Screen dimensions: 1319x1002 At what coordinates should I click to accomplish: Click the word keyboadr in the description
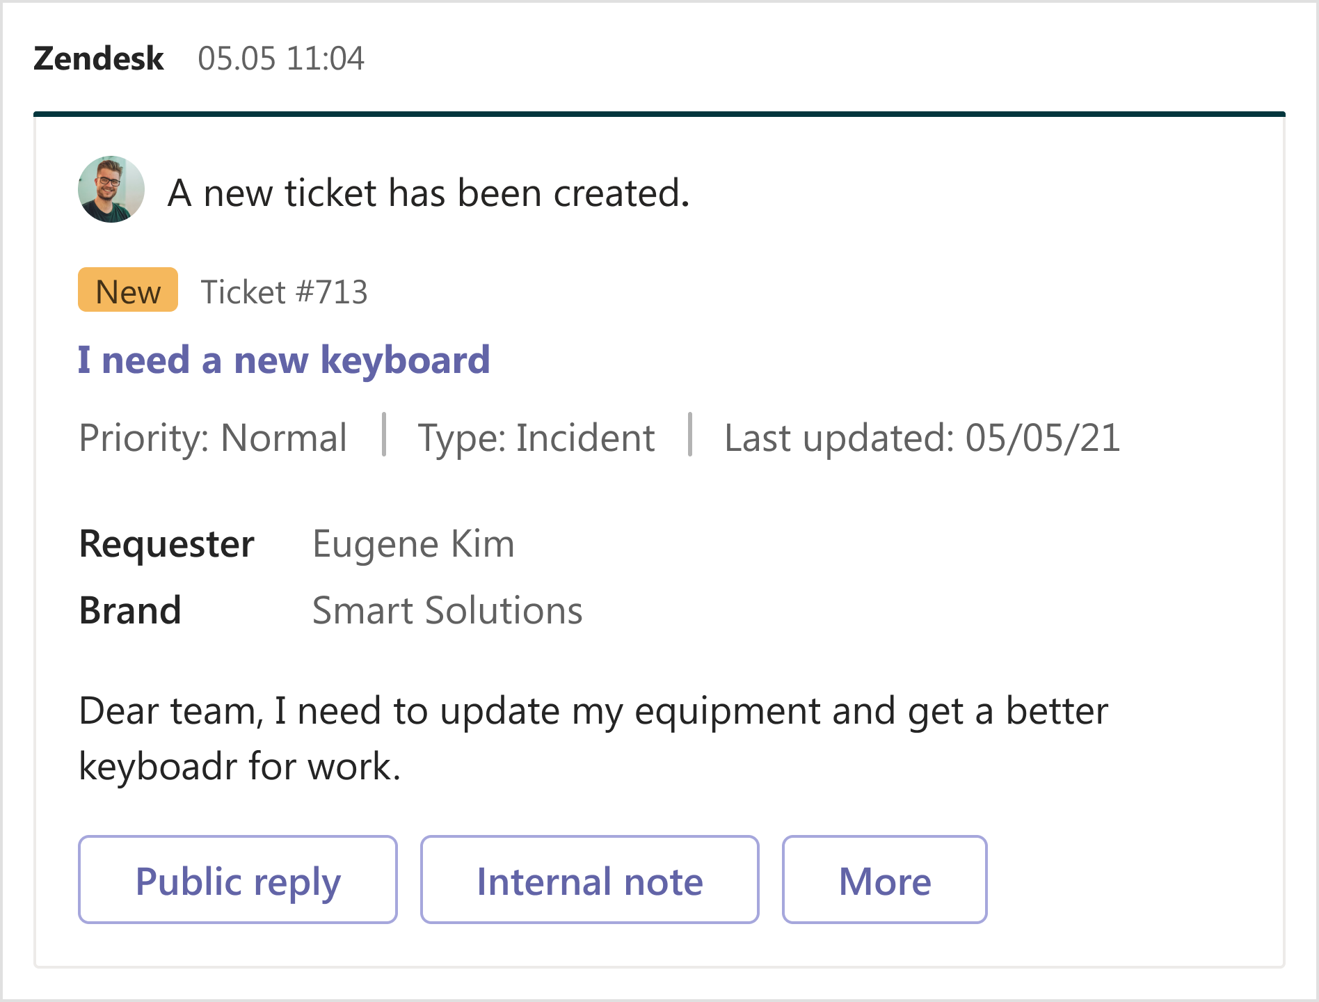159,767
